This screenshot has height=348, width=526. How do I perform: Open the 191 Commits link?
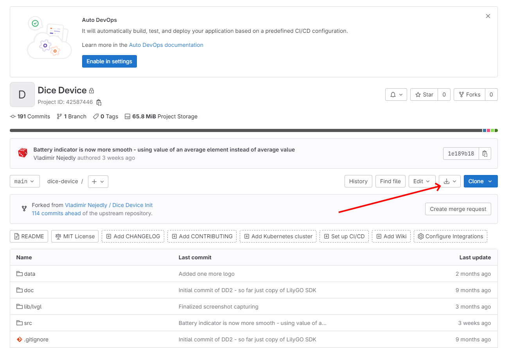coord(30,116)
